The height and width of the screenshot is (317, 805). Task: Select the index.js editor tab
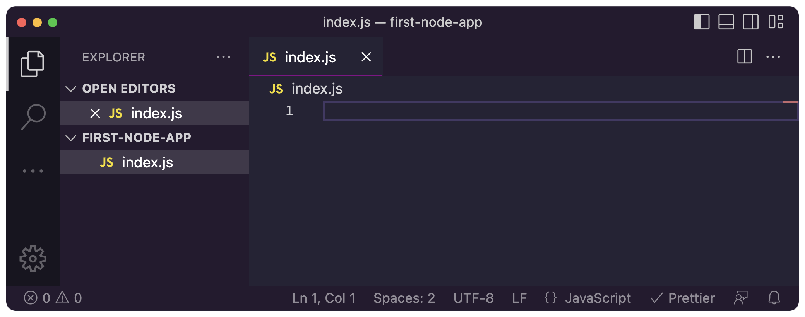pyautogui.click(x=310, y=57)
